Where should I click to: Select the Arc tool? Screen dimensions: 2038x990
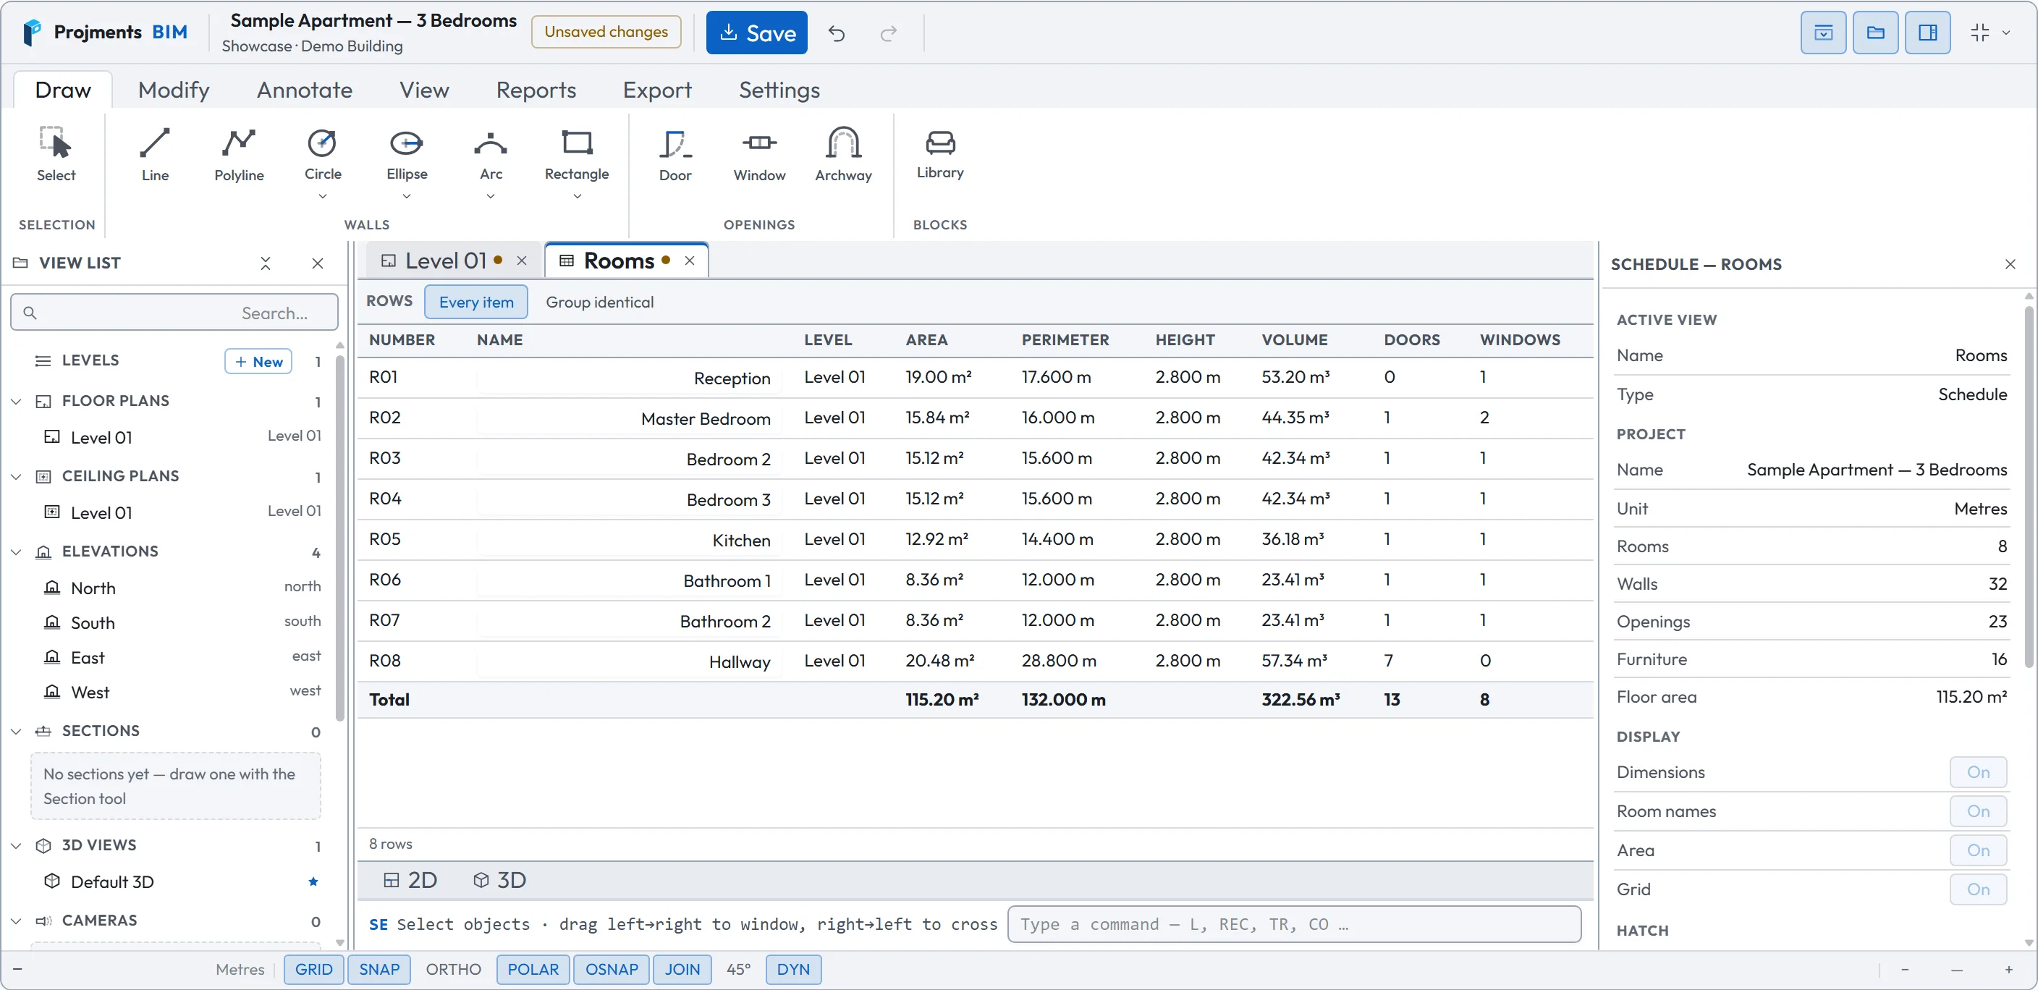[x=491, y=154]
